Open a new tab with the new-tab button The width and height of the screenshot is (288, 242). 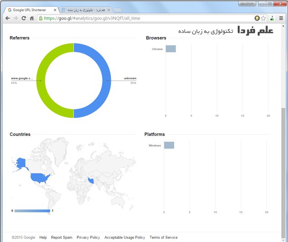[117, 10]
